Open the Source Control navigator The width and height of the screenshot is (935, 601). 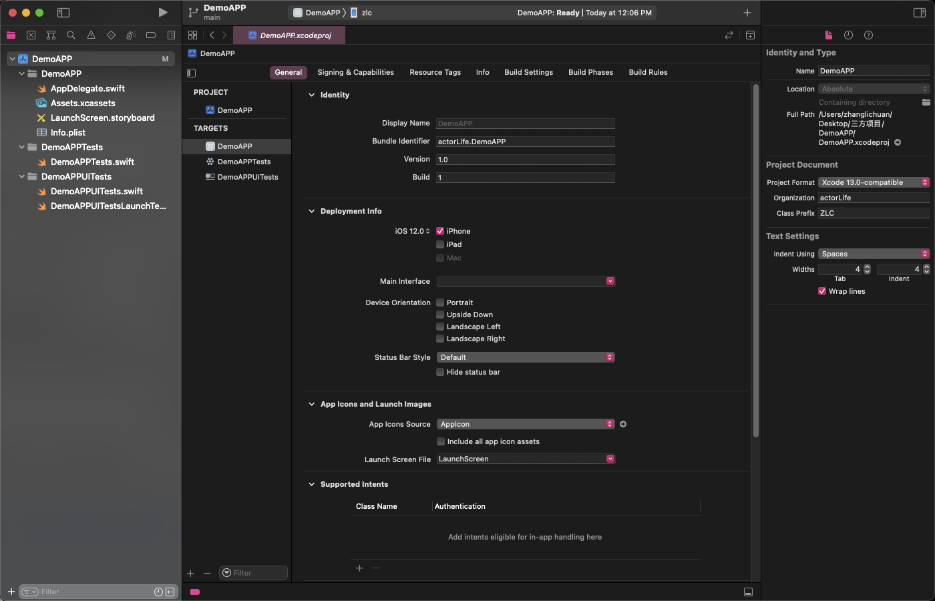coord(31,35)
